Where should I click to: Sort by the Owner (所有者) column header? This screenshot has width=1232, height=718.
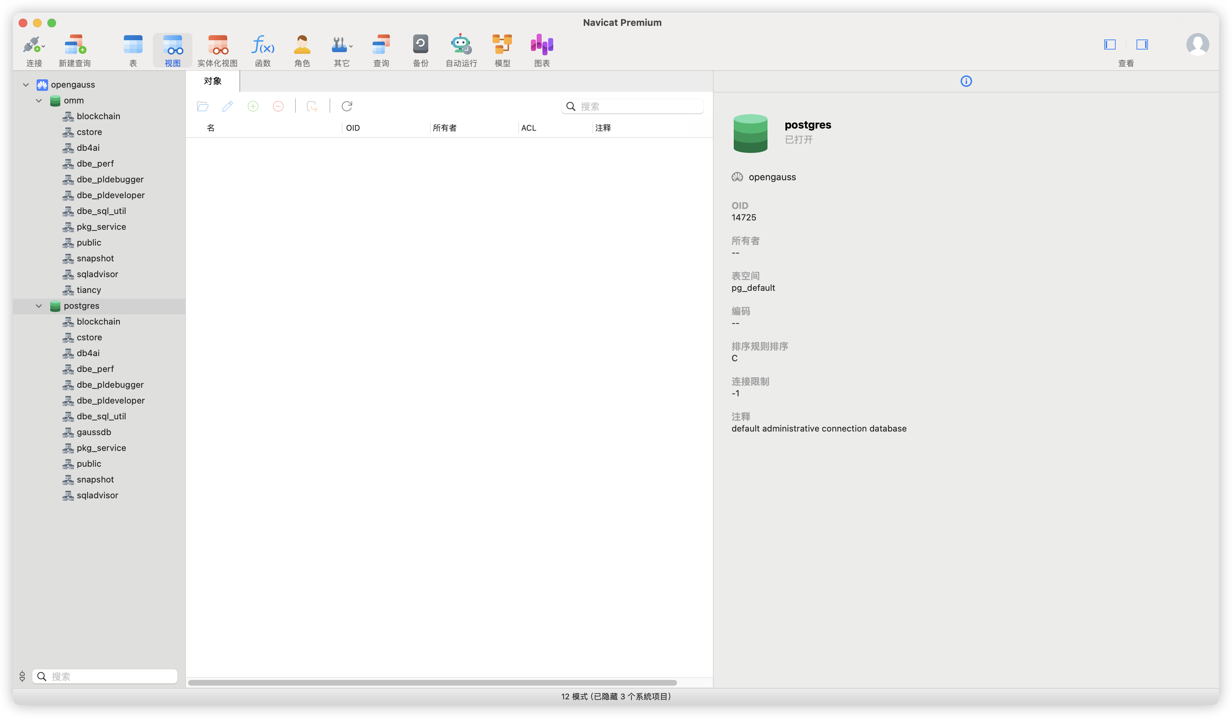click(444, 127)
